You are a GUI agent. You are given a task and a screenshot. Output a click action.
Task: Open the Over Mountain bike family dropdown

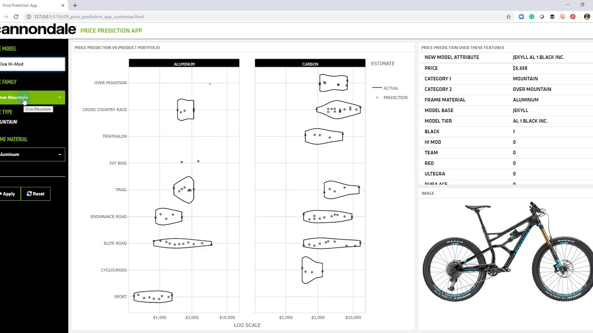click(x=32, y=98)
